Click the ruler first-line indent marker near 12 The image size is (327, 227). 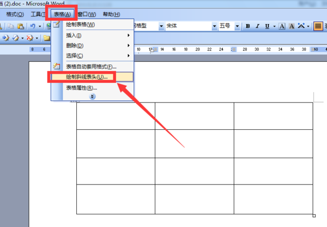(152, 50)
